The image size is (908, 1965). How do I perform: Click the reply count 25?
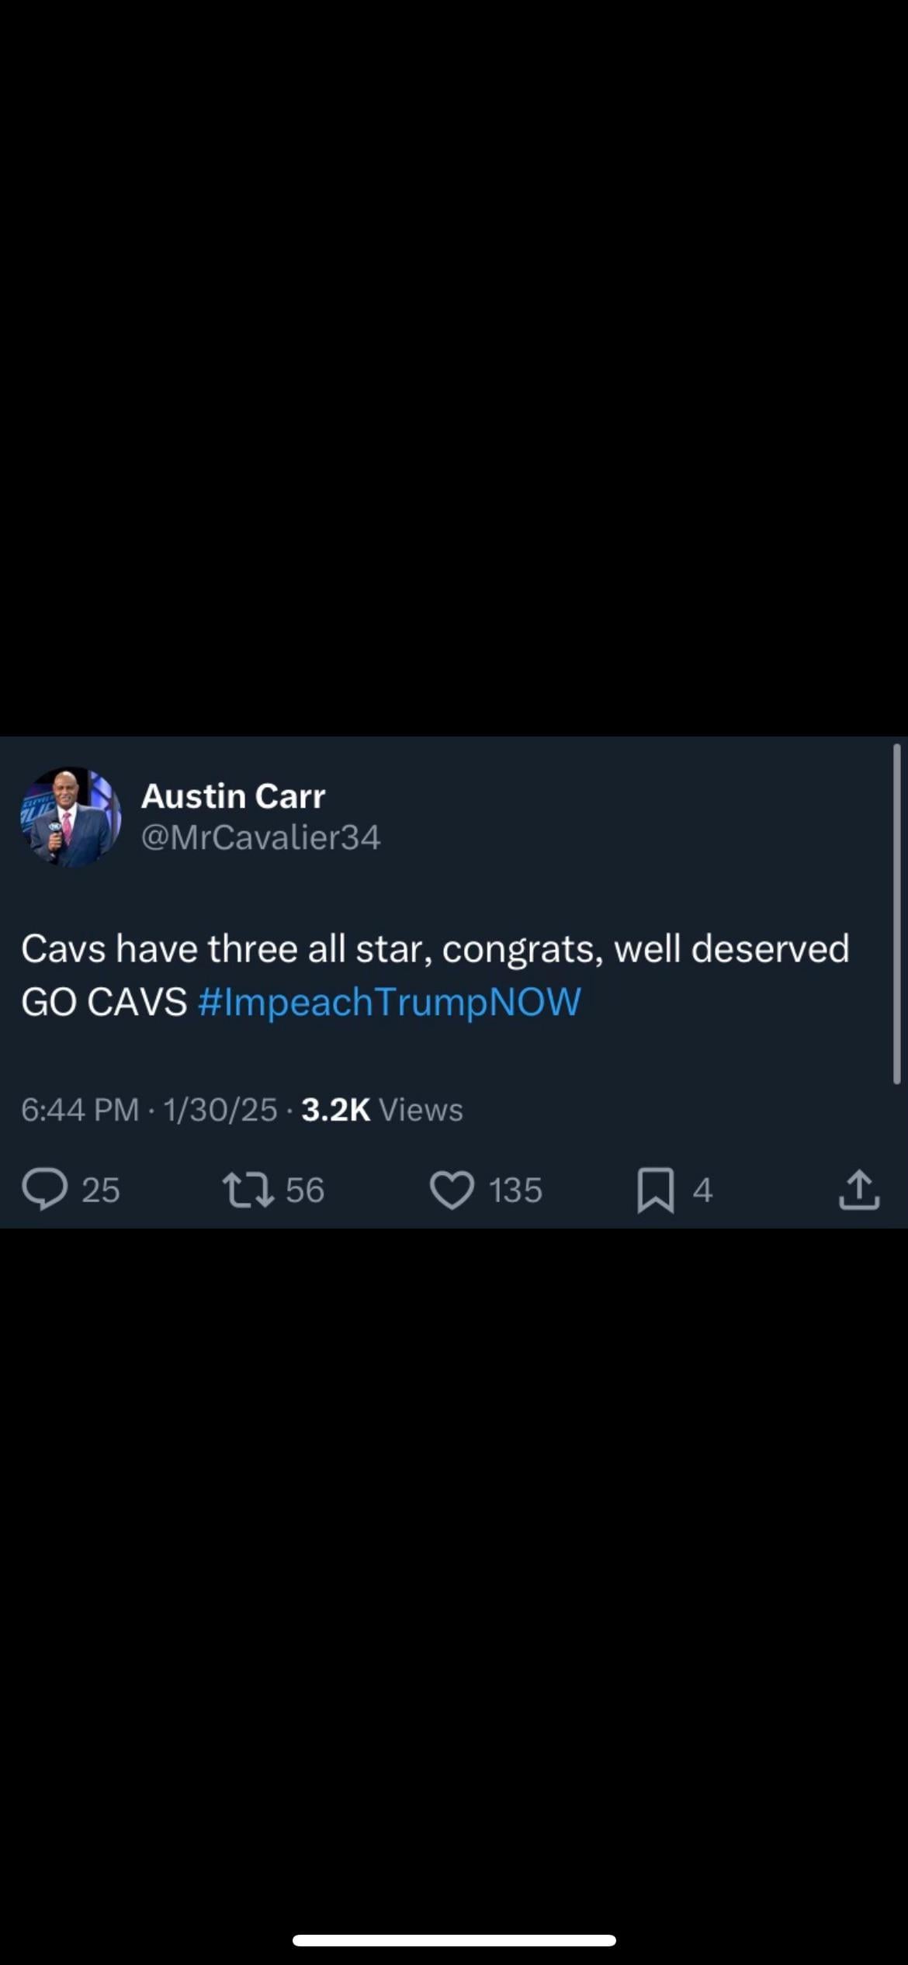coord(101,1190)
